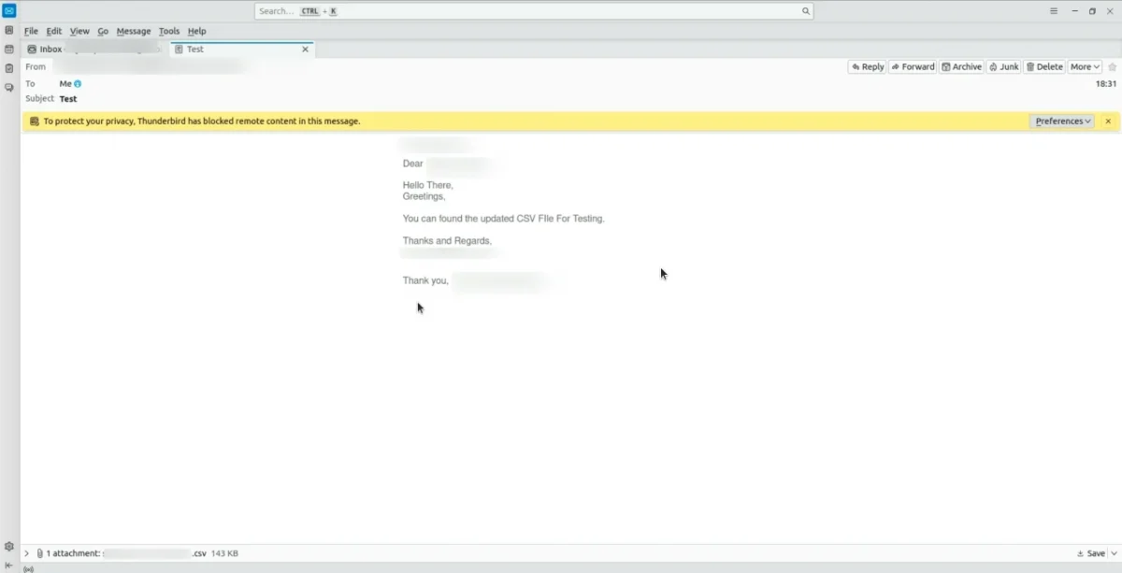This screenshot has height=573, width=1122.
Task: Delete the current message
Action: pos(1043,66)
